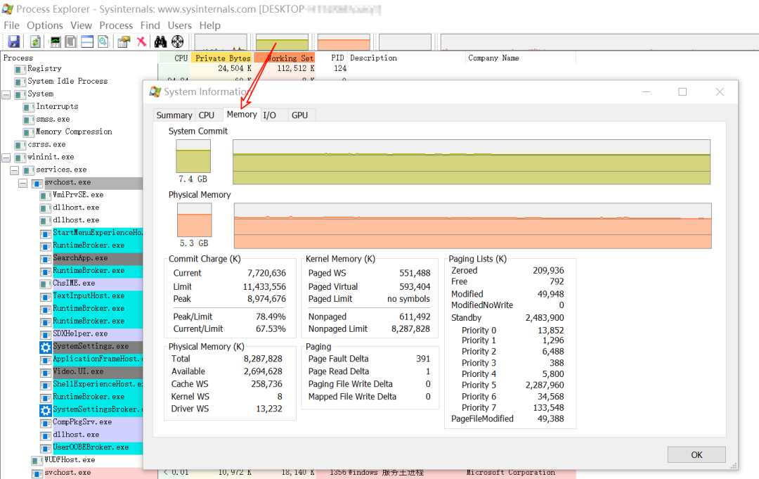Switch to the GPU tab
Image resolution: width=759 pixels, height=479 pixels.
(x=300, y=115)
